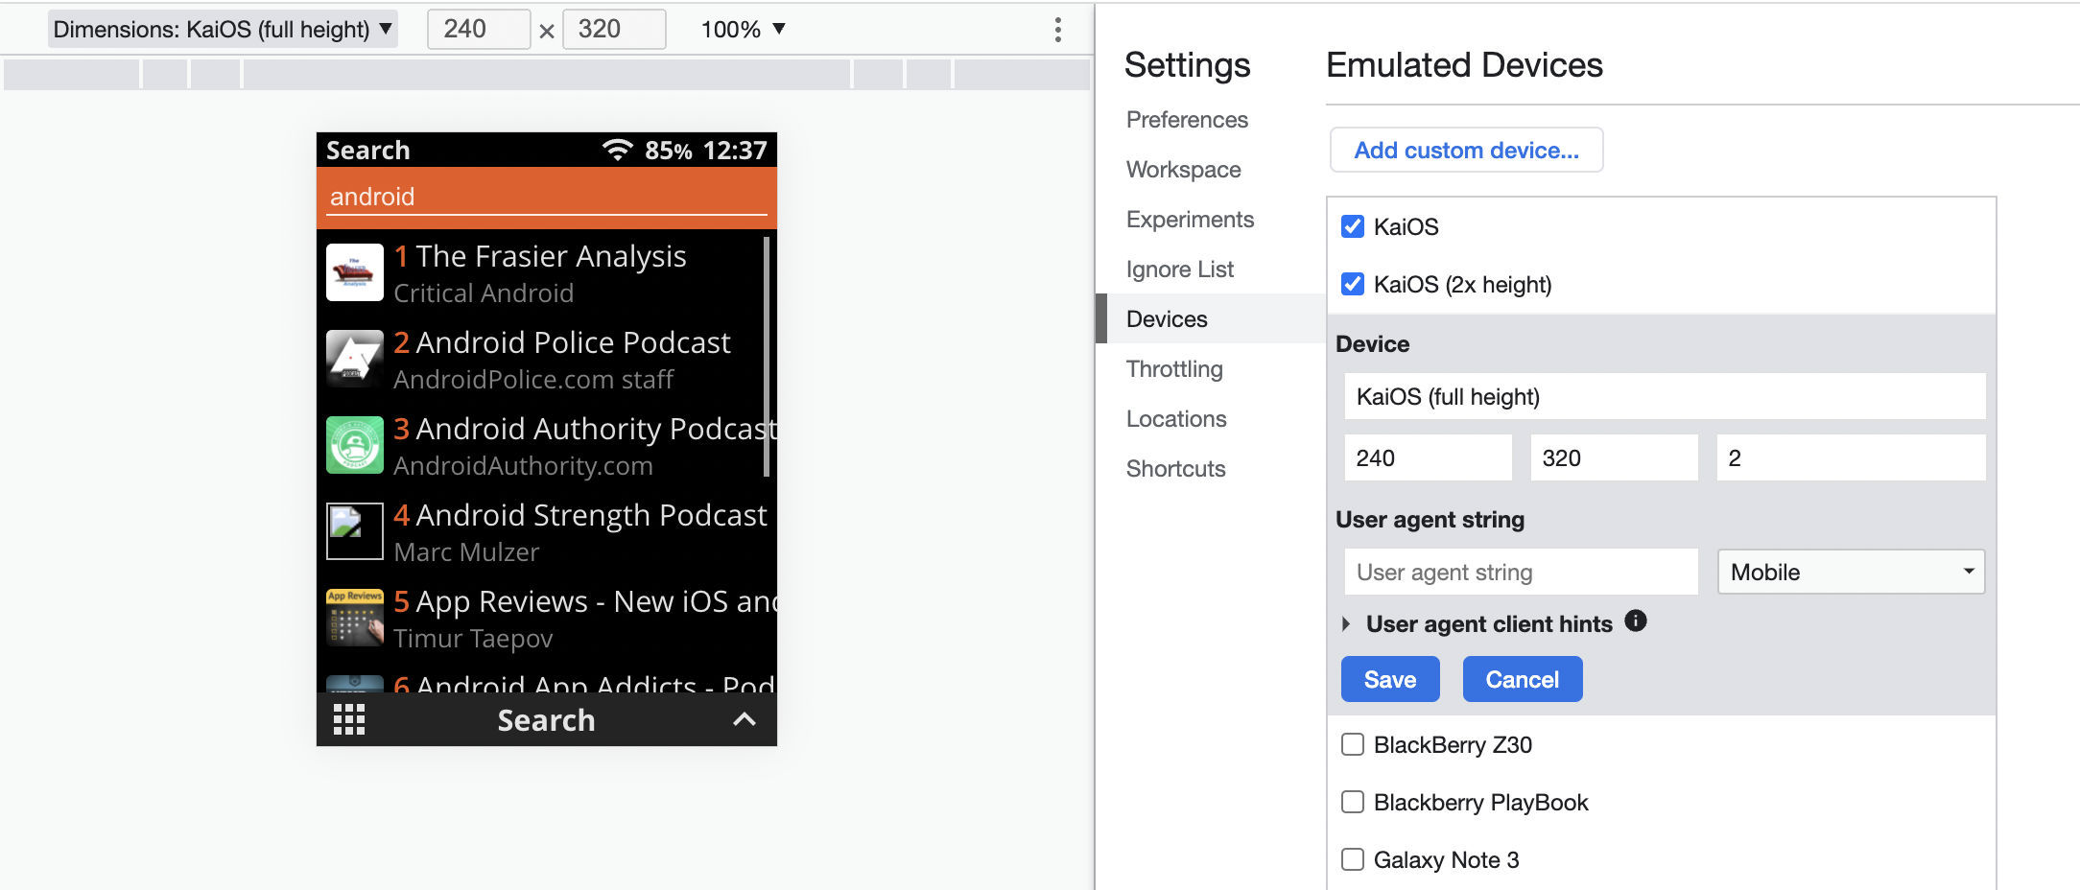Select "The Frasier Analysis" result title
Screen dimensions: 2080x890
point(551,256)
